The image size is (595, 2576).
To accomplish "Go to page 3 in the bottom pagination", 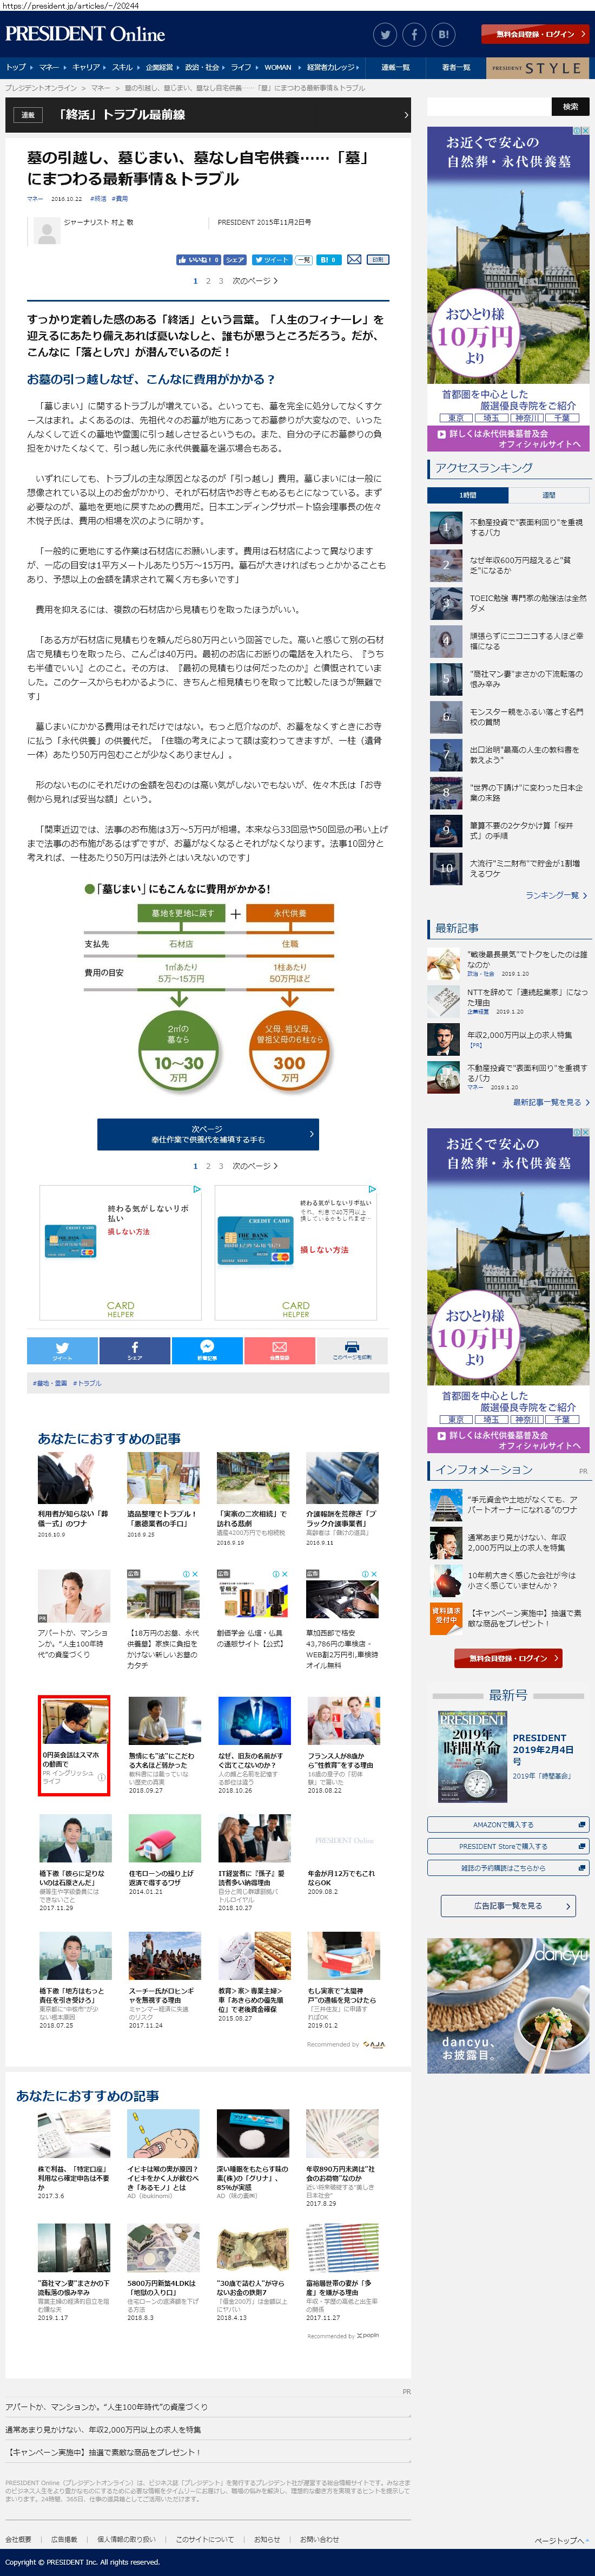I will [221, 1166].
